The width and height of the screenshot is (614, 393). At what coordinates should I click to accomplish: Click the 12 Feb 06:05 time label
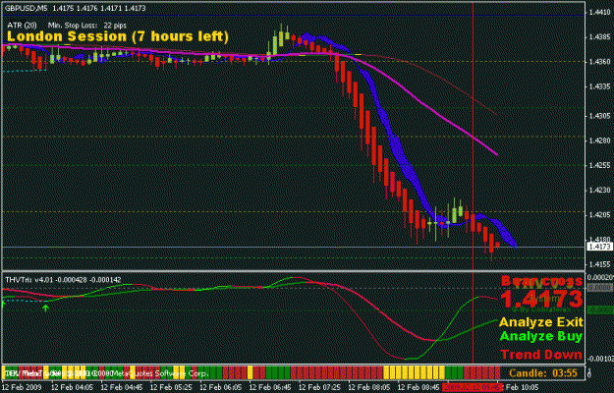(x=220, y=387)
